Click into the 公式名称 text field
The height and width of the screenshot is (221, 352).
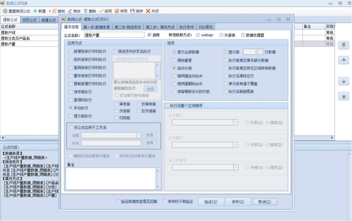114,35
